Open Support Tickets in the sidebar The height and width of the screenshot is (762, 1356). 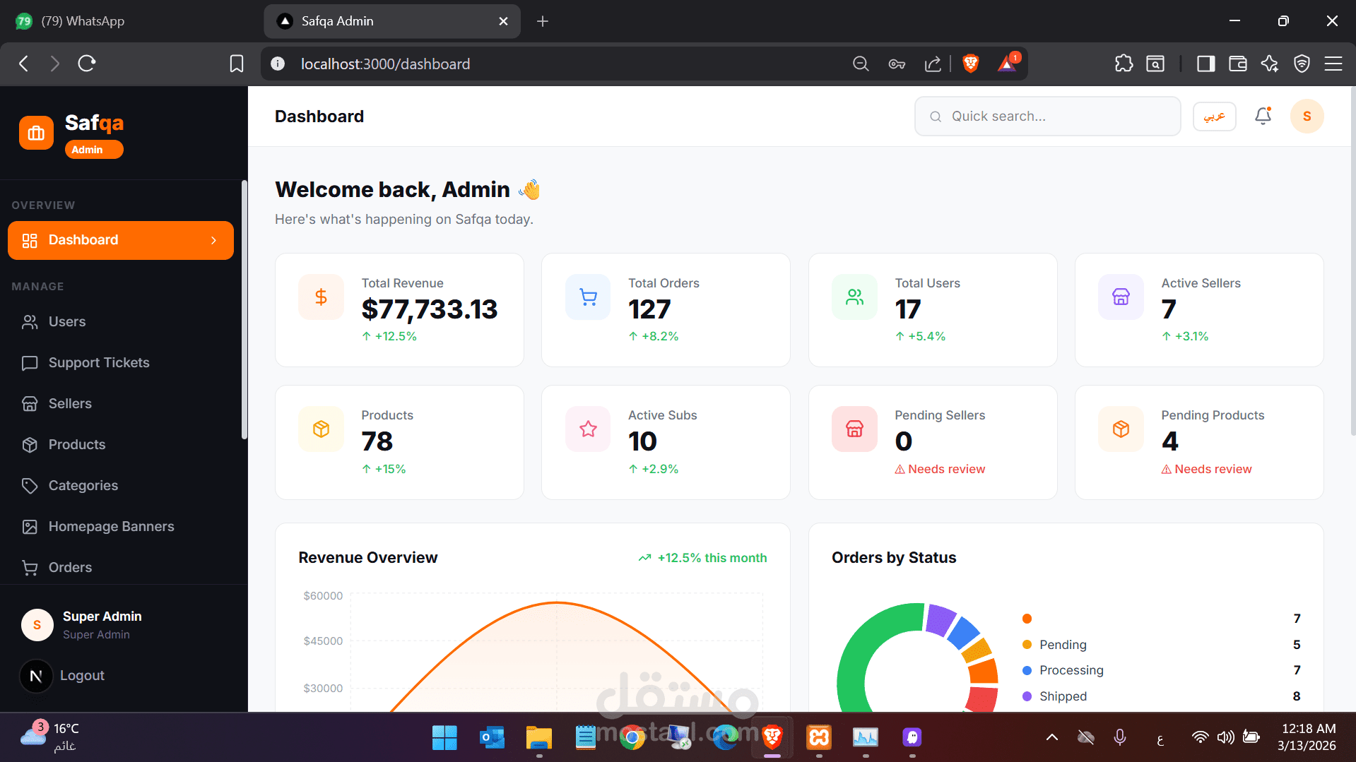pyautogui.click(x=121, y=363)
